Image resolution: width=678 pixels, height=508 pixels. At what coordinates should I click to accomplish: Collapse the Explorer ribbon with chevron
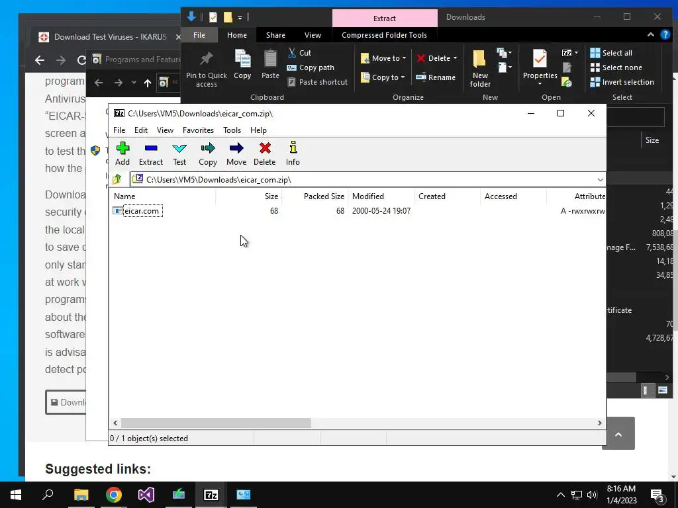pos(650,35)
